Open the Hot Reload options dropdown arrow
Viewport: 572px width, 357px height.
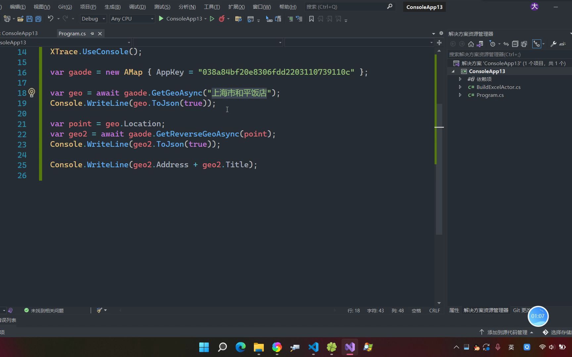click(x=228, y=19)
